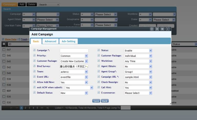Click the help icon next to Worktime

[99, 61]
